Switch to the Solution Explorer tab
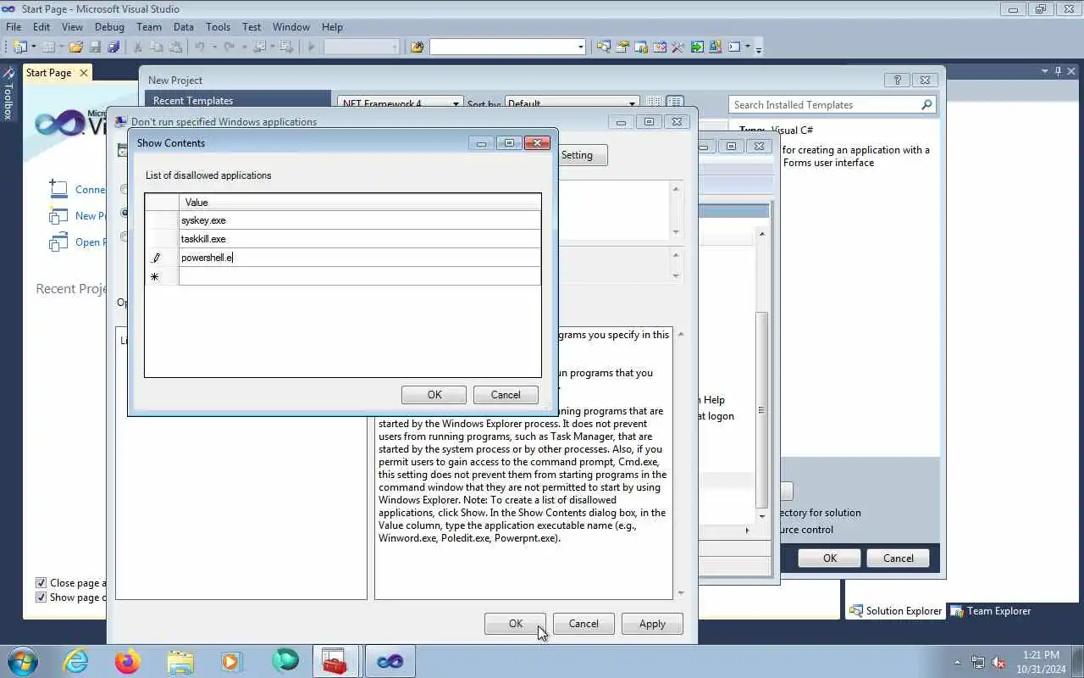Image resolution: width=1084 pixels, height=678 pixels. tap(895, 610)
